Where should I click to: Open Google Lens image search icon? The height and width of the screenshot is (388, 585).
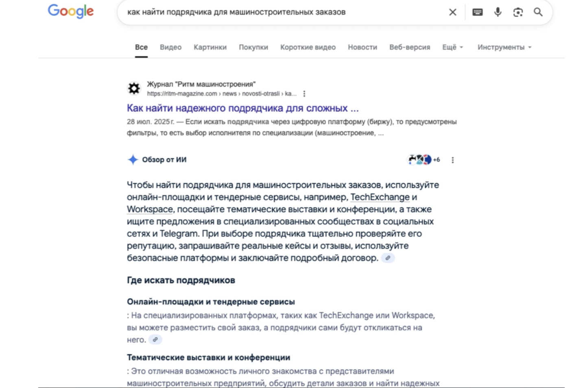pyautogui.click(x=518, y=12)
